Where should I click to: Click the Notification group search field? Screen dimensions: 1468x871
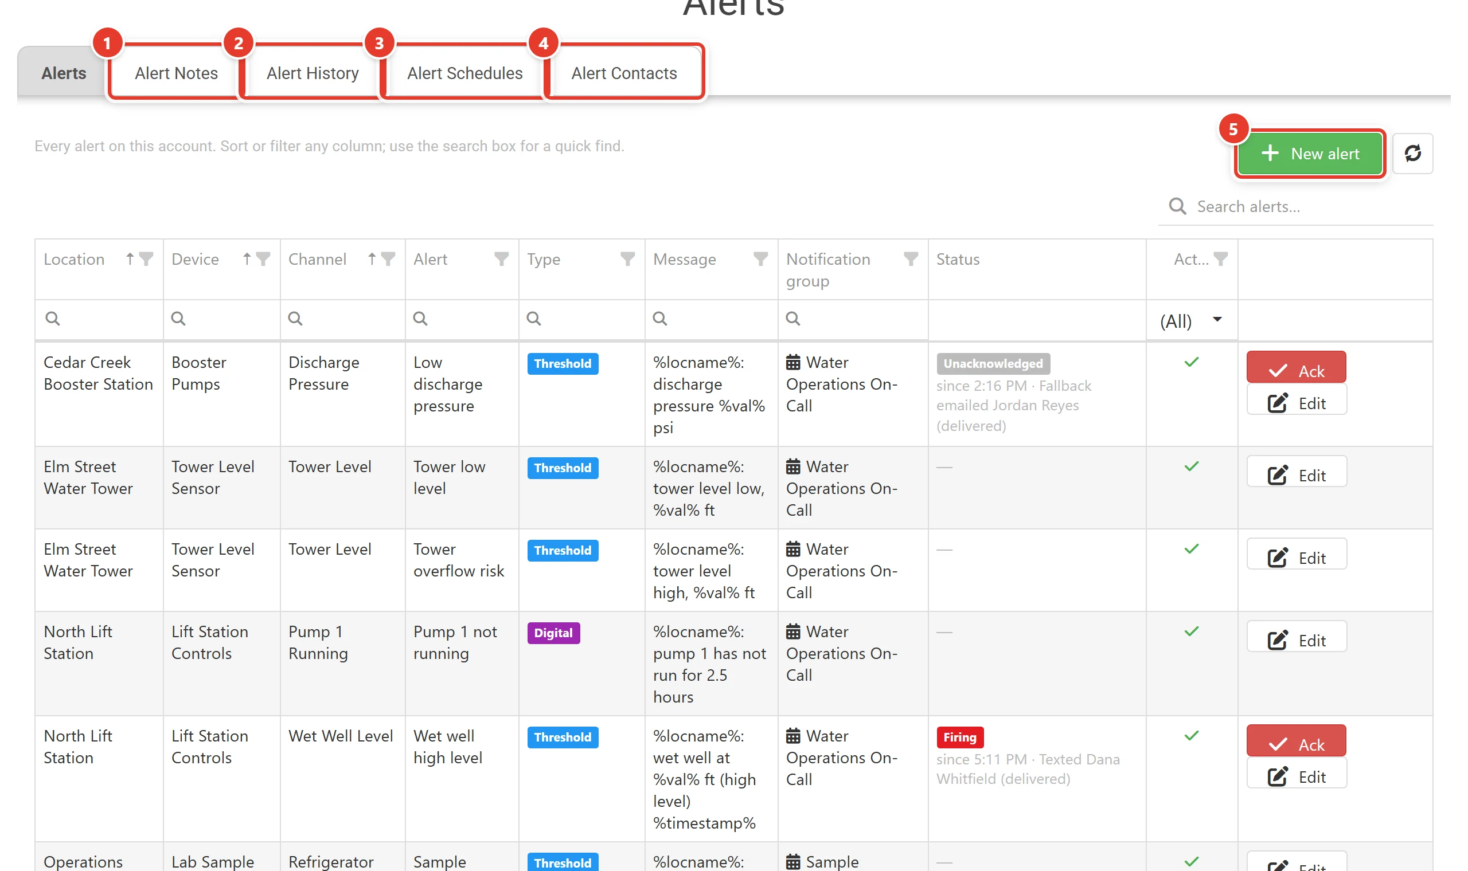click(853, 320)
